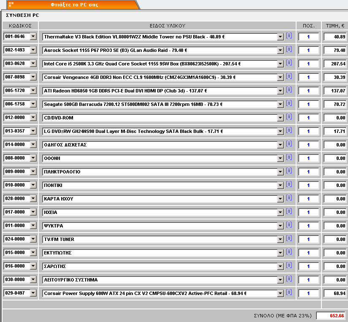This screenshot has height=322, width=348.
Task: Click info icon in ΗΧΕΙΑ row
Action: tap(289, 211)
